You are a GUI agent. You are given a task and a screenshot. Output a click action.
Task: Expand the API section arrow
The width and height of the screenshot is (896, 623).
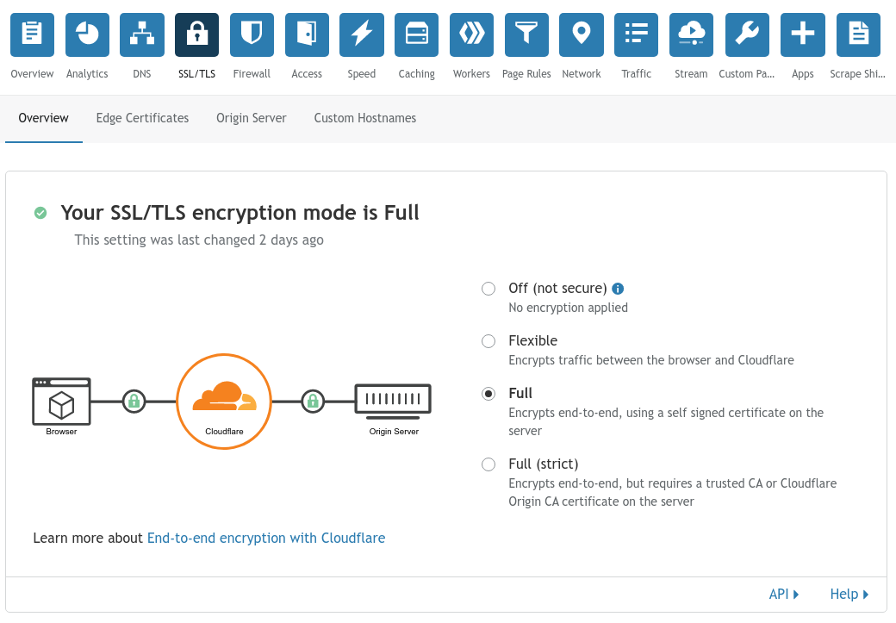tap(796, 595)
